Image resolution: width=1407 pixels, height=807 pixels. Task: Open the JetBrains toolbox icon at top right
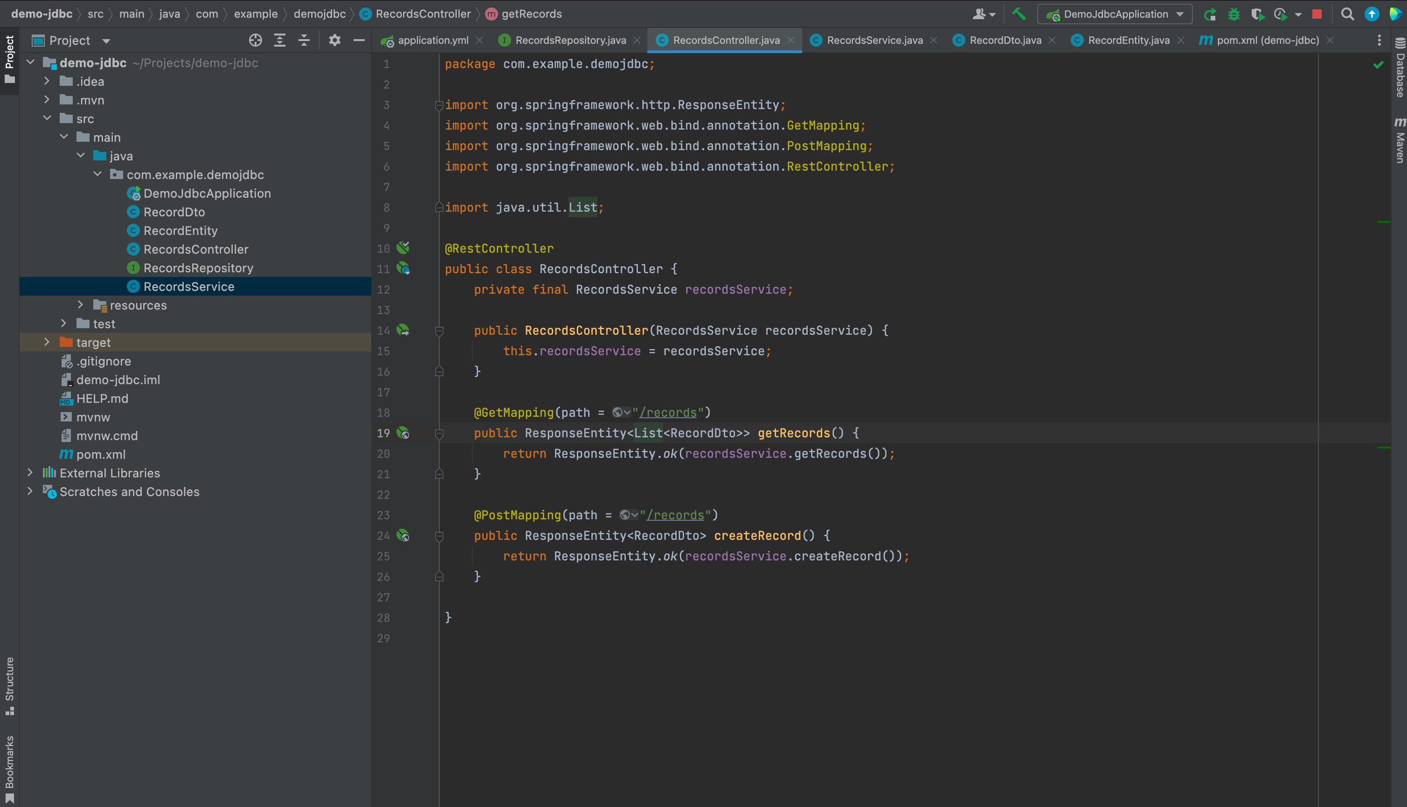pos(1395,14)
